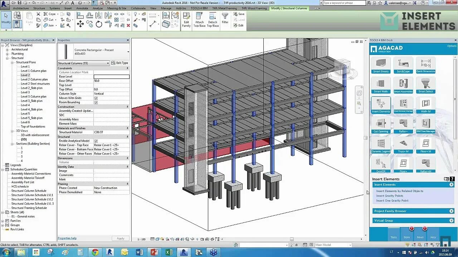Click the Windows Start button
This screenshot has height=257, width=458.
pyautogui.click(x=6, y=252)
